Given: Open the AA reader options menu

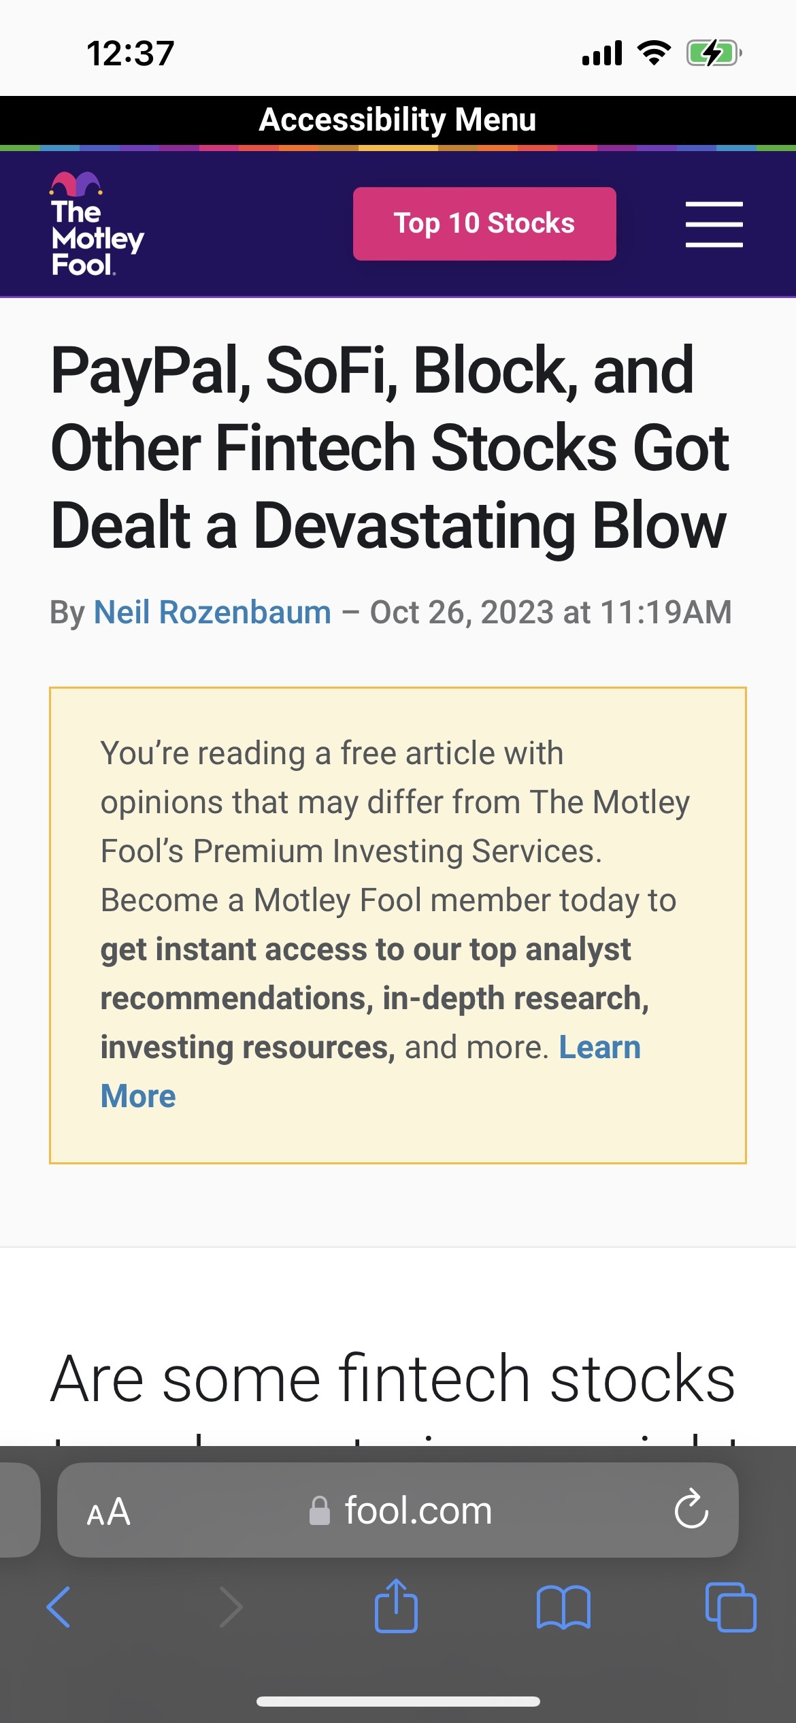Looking at the screenshot, I should (x=109, y=1511).
